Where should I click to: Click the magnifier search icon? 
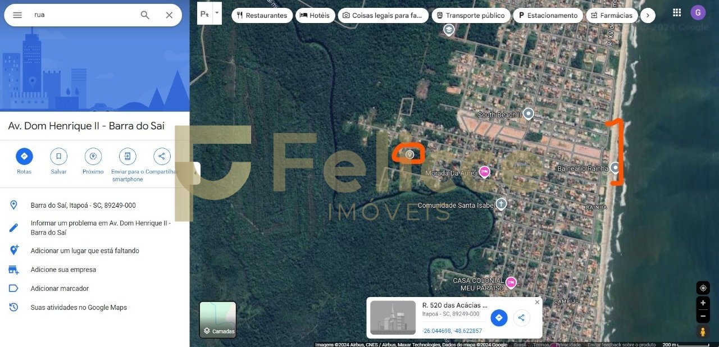tap(145, 15)
